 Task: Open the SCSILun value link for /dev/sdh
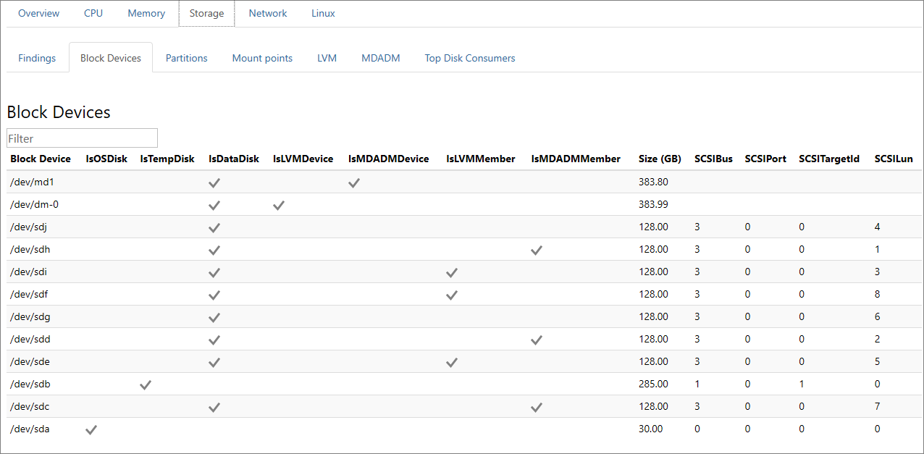[877, 249]
